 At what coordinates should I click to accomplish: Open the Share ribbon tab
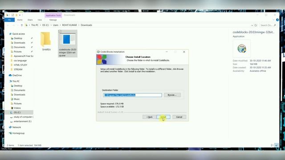(x=30, y=20)
